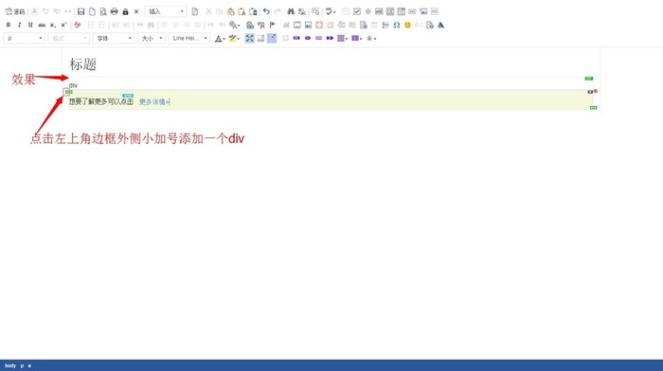This screenshot has width=663, height=371.
Task: Insert a smiley via the emoji icon
Action: (x=407, y=25)
